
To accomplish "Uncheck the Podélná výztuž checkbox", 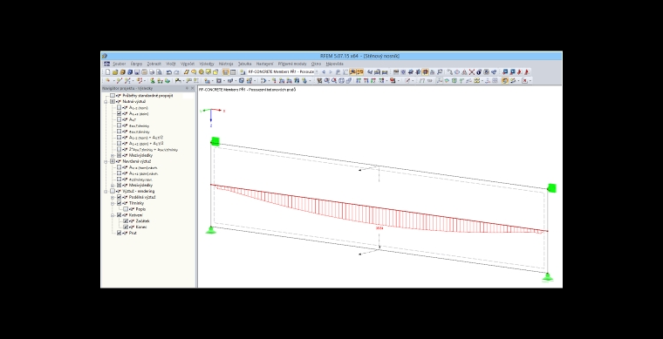I will 120,197.
